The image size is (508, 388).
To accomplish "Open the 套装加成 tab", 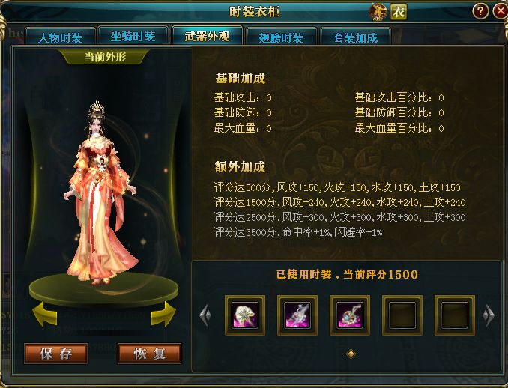I will pyautogui.click(x=355, y=37).
